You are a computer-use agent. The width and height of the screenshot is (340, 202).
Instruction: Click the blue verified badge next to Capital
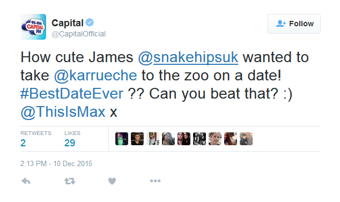pos(90,23)
